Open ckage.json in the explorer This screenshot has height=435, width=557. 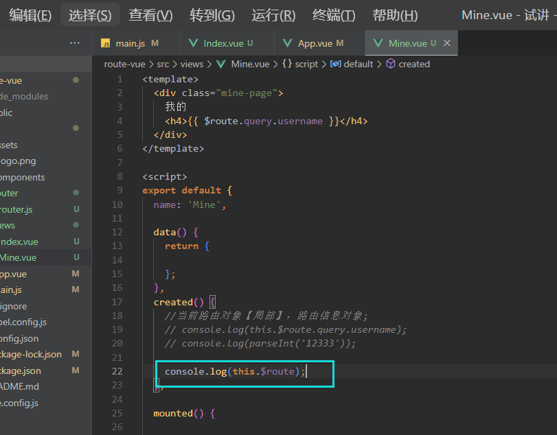(45, 371)
